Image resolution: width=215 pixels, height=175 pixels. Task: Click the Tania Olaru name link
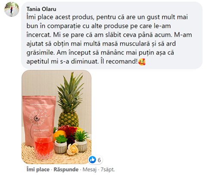coord(41,9)
